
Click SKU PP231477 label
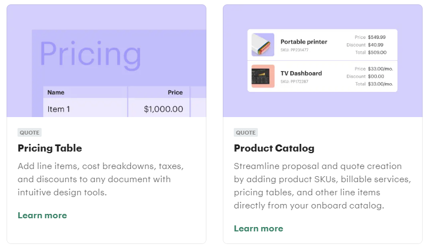coord(295,50)
